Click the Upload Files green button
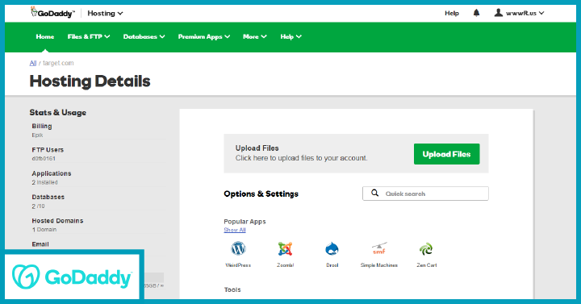 pyautogui.click(x=446, y=154)
